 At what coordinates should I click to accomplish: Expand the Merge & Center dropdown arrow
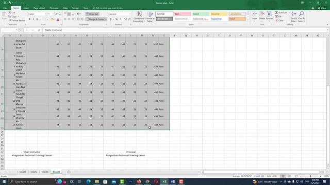106,19
